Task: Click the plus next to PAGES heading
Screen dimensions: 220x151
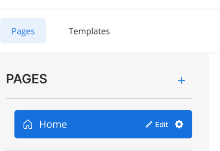Action: (181, 81)
